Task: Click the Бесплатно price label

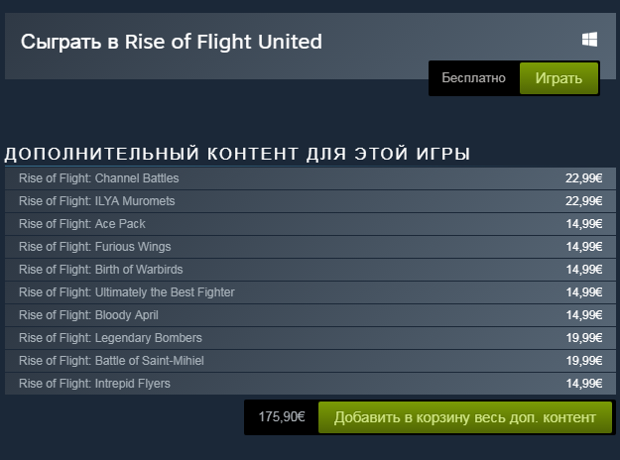Action: (x=473, y=78)
